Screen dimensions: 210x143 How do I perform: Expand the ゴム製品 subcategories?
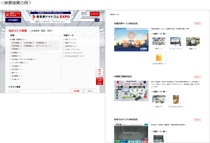point(22,66)
